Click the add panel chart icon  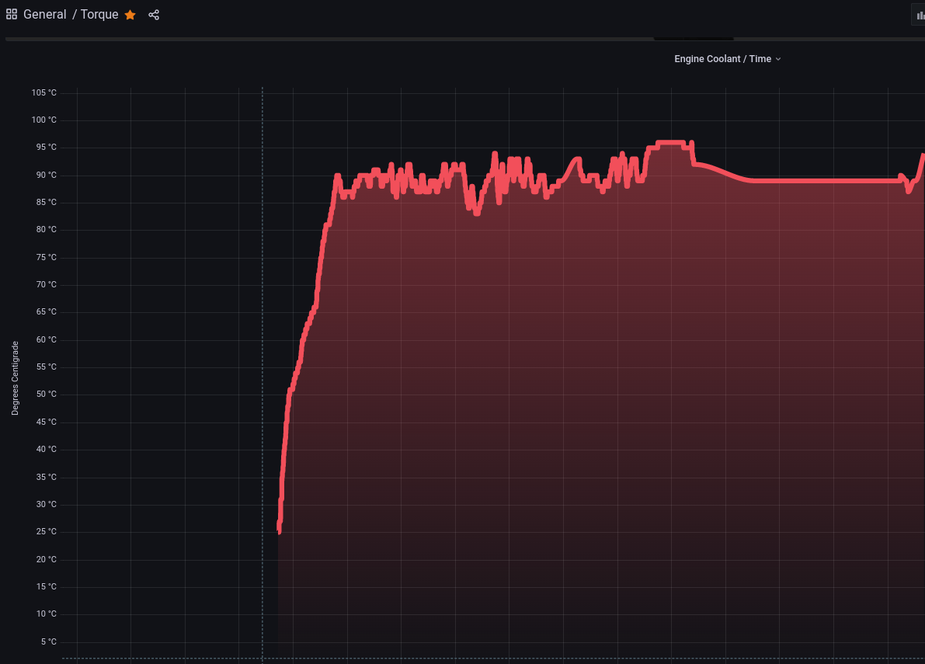click(x=920, y=15)
